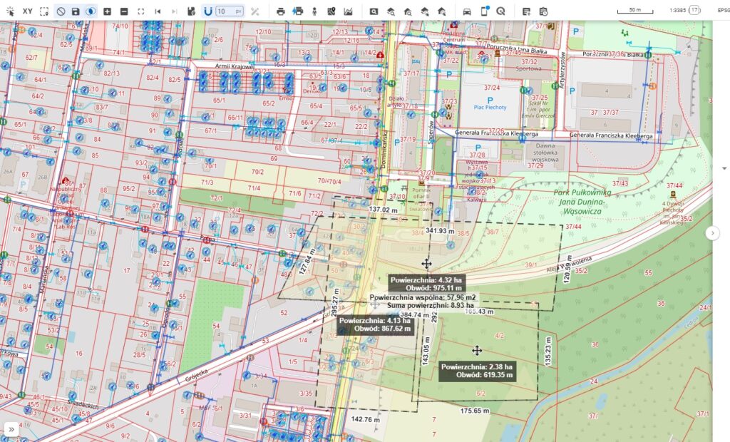Open the elevation profile chart tool
This screenshot has width=730, height=442.
(x=348, y=11)
